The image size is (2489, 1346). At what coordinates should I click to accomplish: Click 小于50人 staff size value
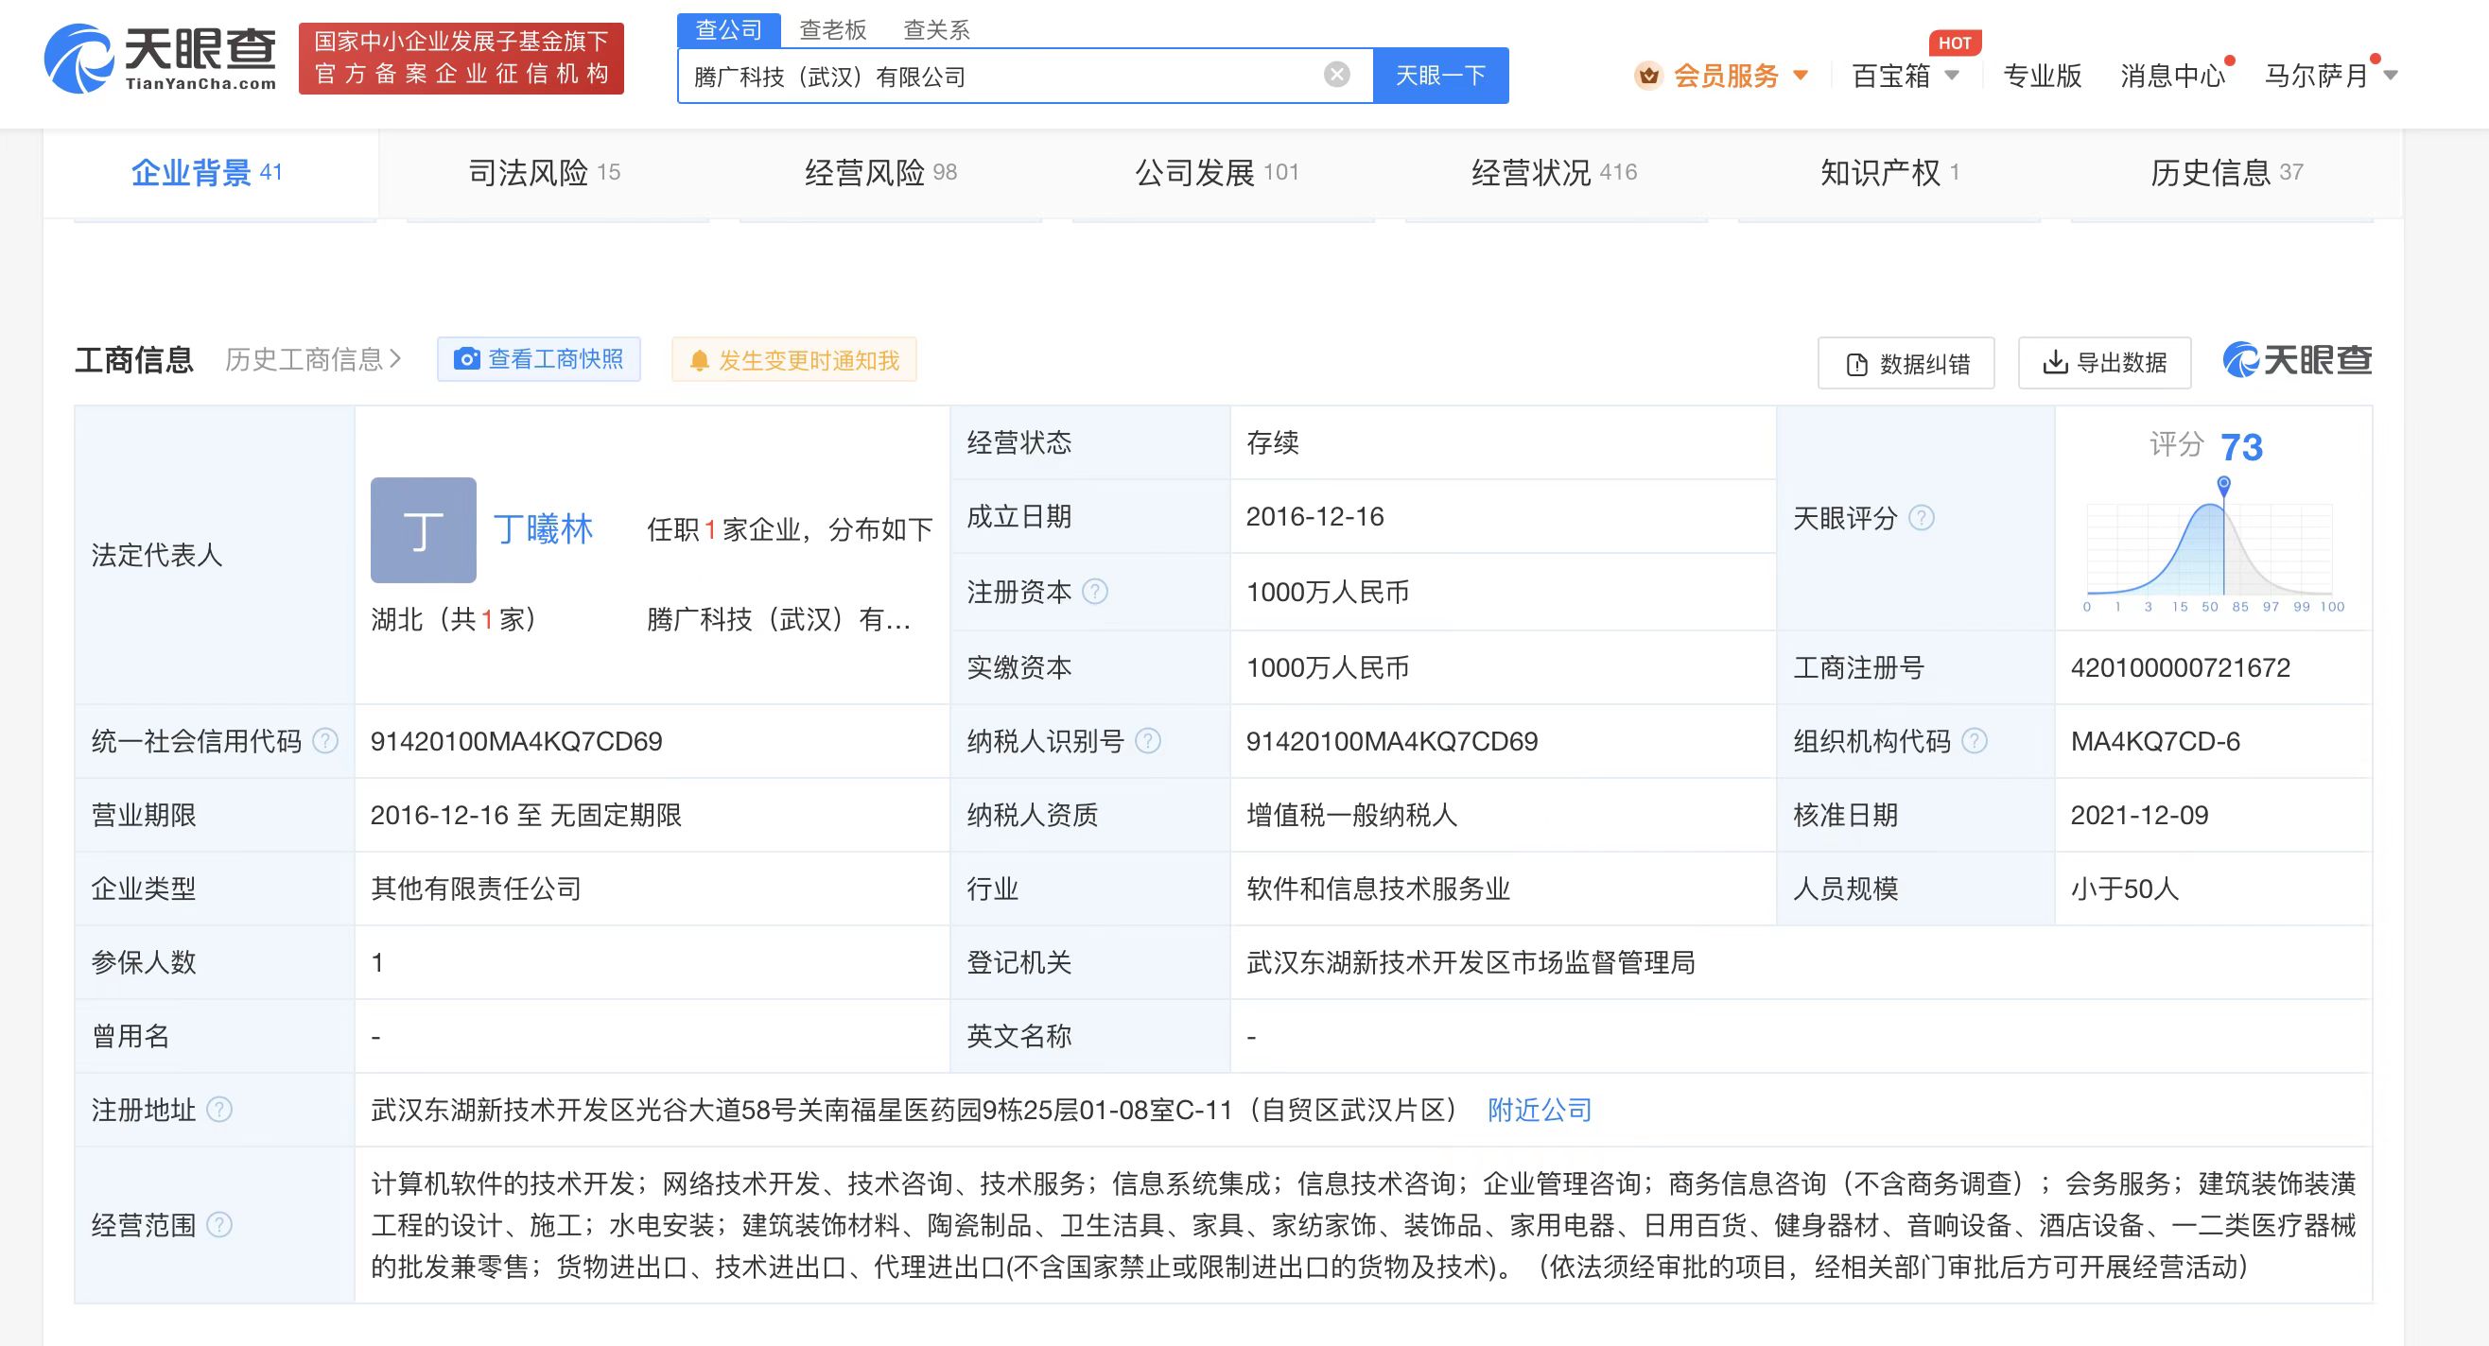2125,889
